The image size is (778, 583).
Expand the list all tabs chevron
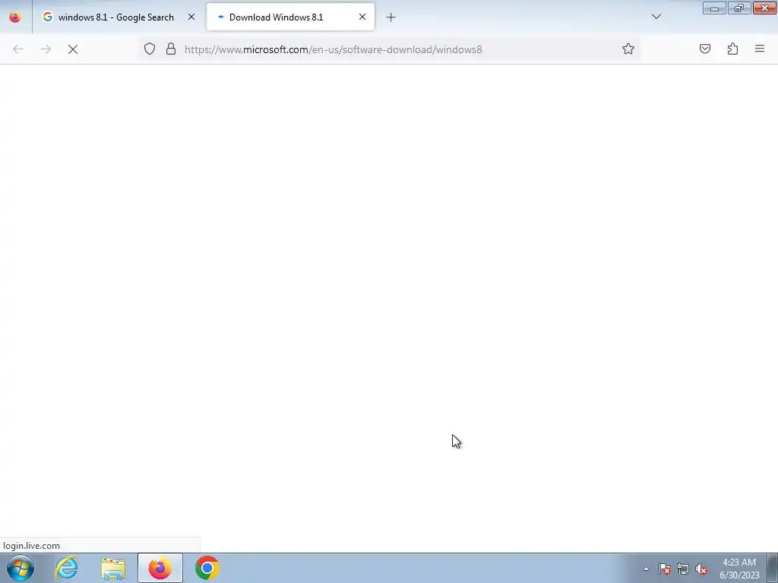point(656,17)
